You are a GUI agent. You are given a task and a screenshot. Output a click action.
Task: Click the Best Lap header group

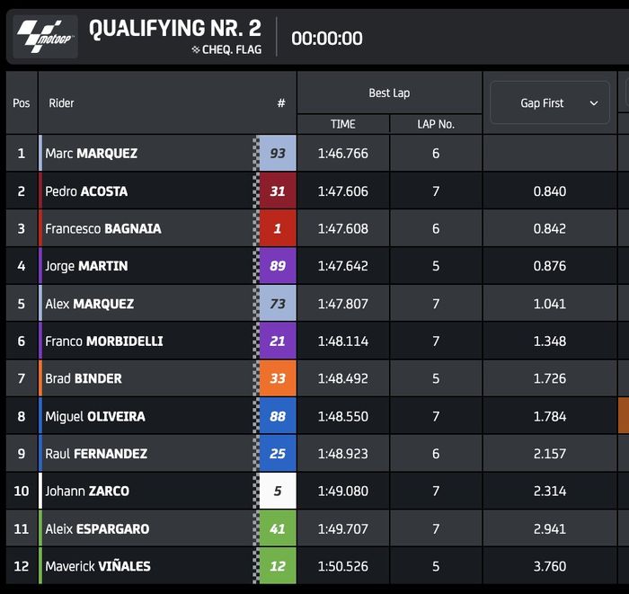(x=389, y=93)
